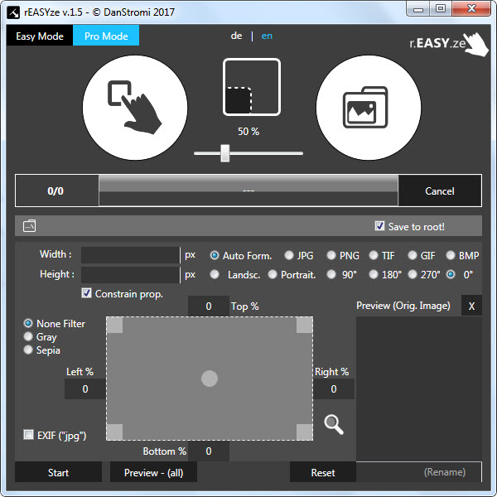Viewport: 497px width, 497px height.
Task: Select 180° rotation radio button
Action: click(x=374, y=274)
